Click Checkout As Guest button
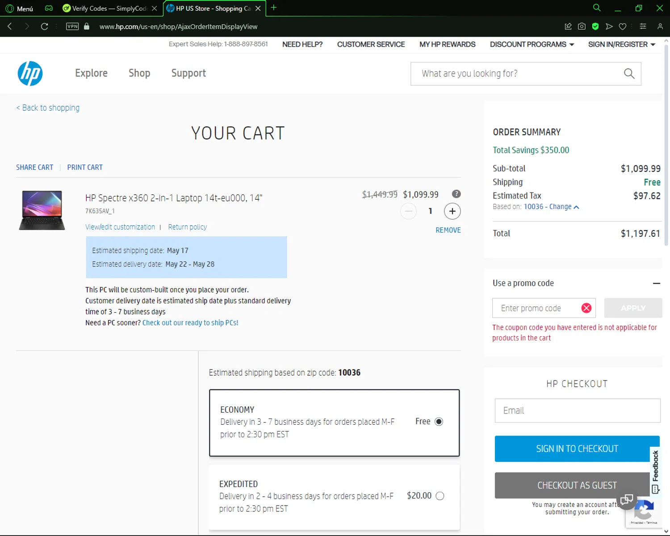Image resolution: width=670 pixels, height=536 pixels. (577, 485)
